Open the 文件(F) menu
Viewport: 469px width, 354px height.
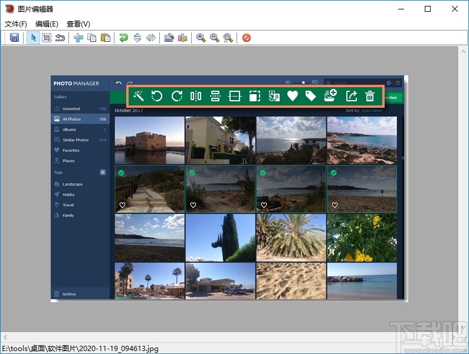pyautogui.click(x=16, y=24)
